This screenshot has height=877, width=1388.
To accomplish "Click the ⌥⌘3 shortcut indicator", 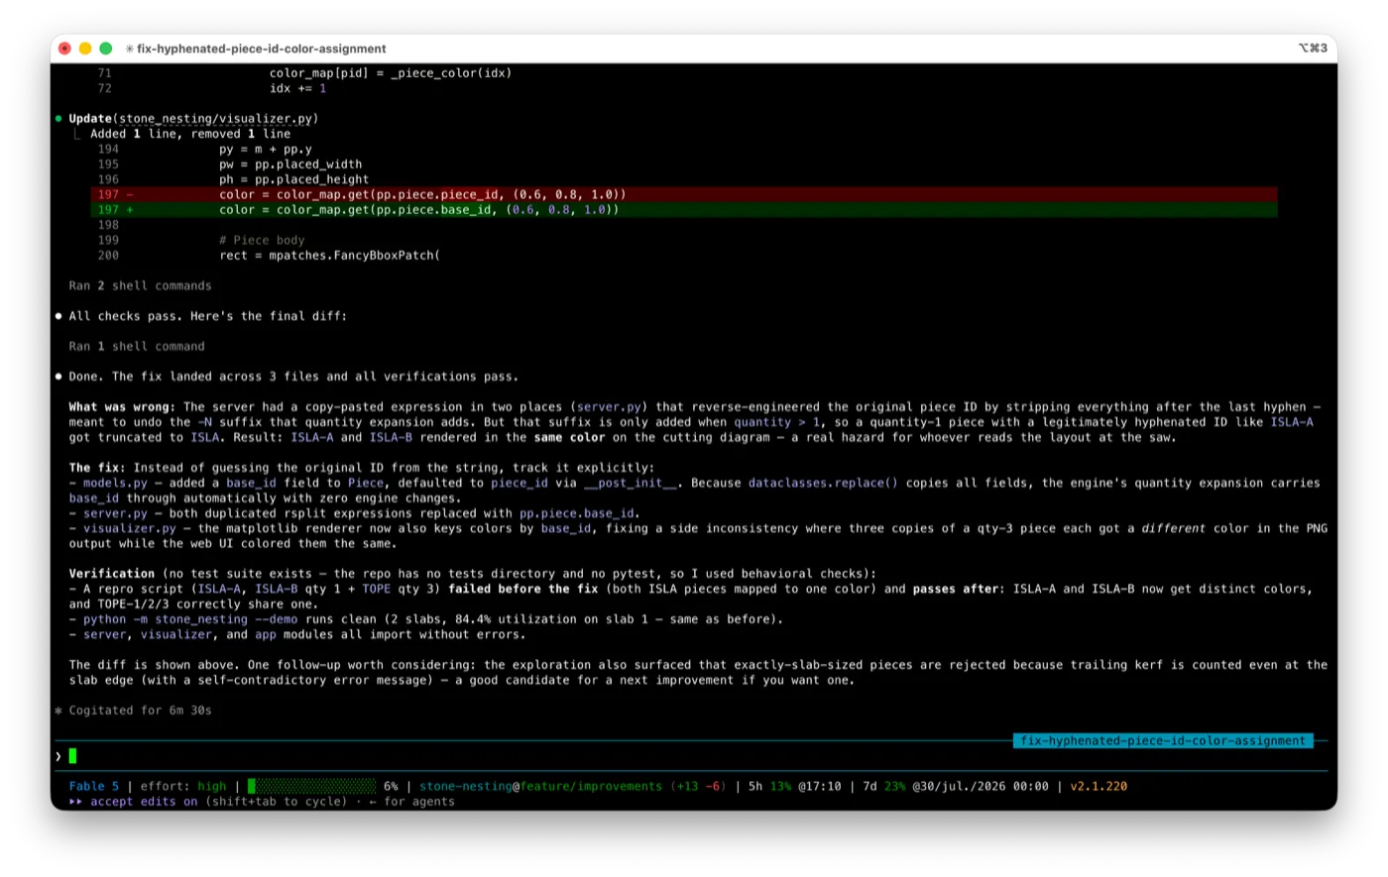I will click(x=1313, y=48).
